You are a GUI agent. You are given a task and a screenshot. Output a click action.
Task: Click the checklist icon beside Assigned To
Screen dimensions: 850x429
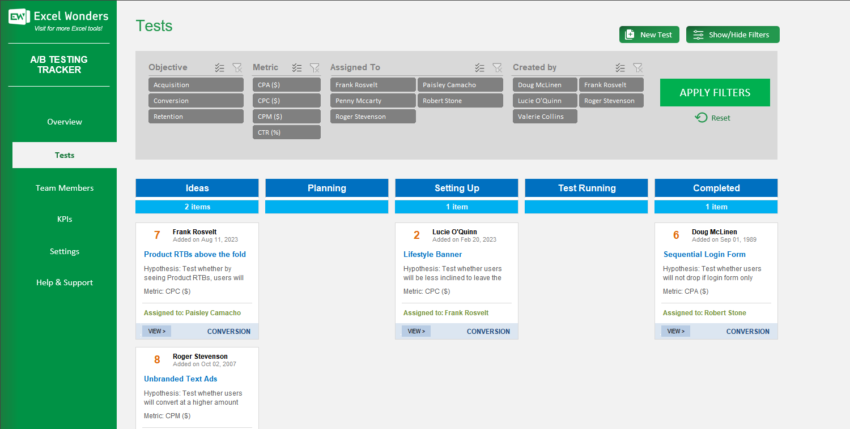(479, 68)
